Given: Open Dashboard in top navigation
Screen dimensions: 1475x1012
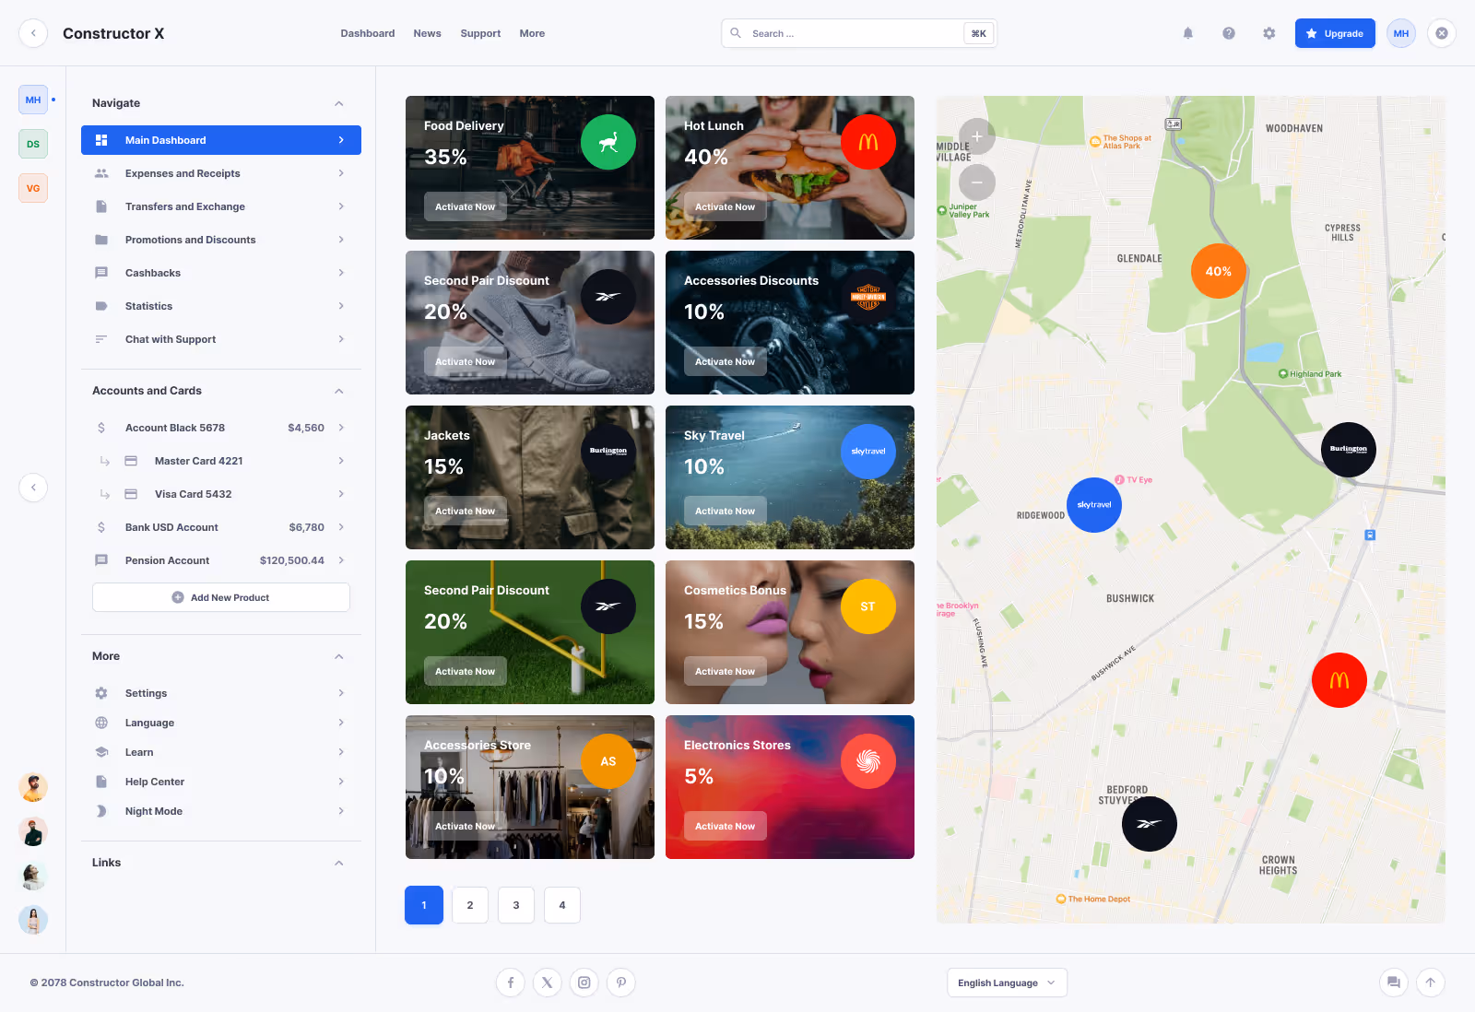Looking at the screenshot, I should point(368,33).
